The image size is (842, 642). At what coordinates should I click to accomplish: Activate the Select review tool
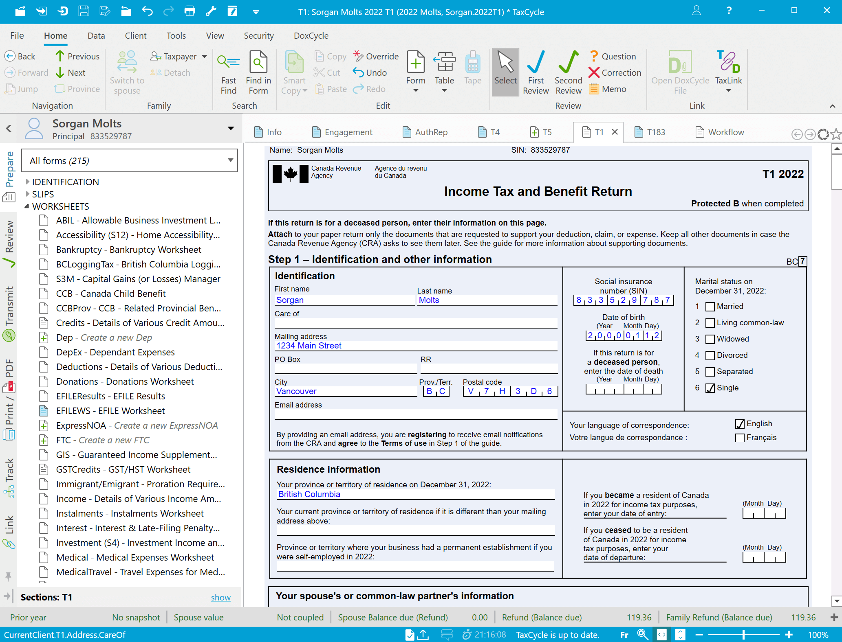pyautogui.click(x=505, y=72)
